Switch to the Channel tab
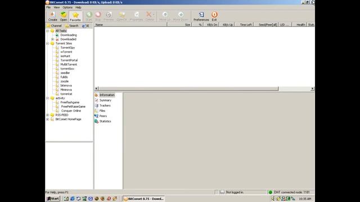This screenshot has width=360, height=202. [54, 26]
